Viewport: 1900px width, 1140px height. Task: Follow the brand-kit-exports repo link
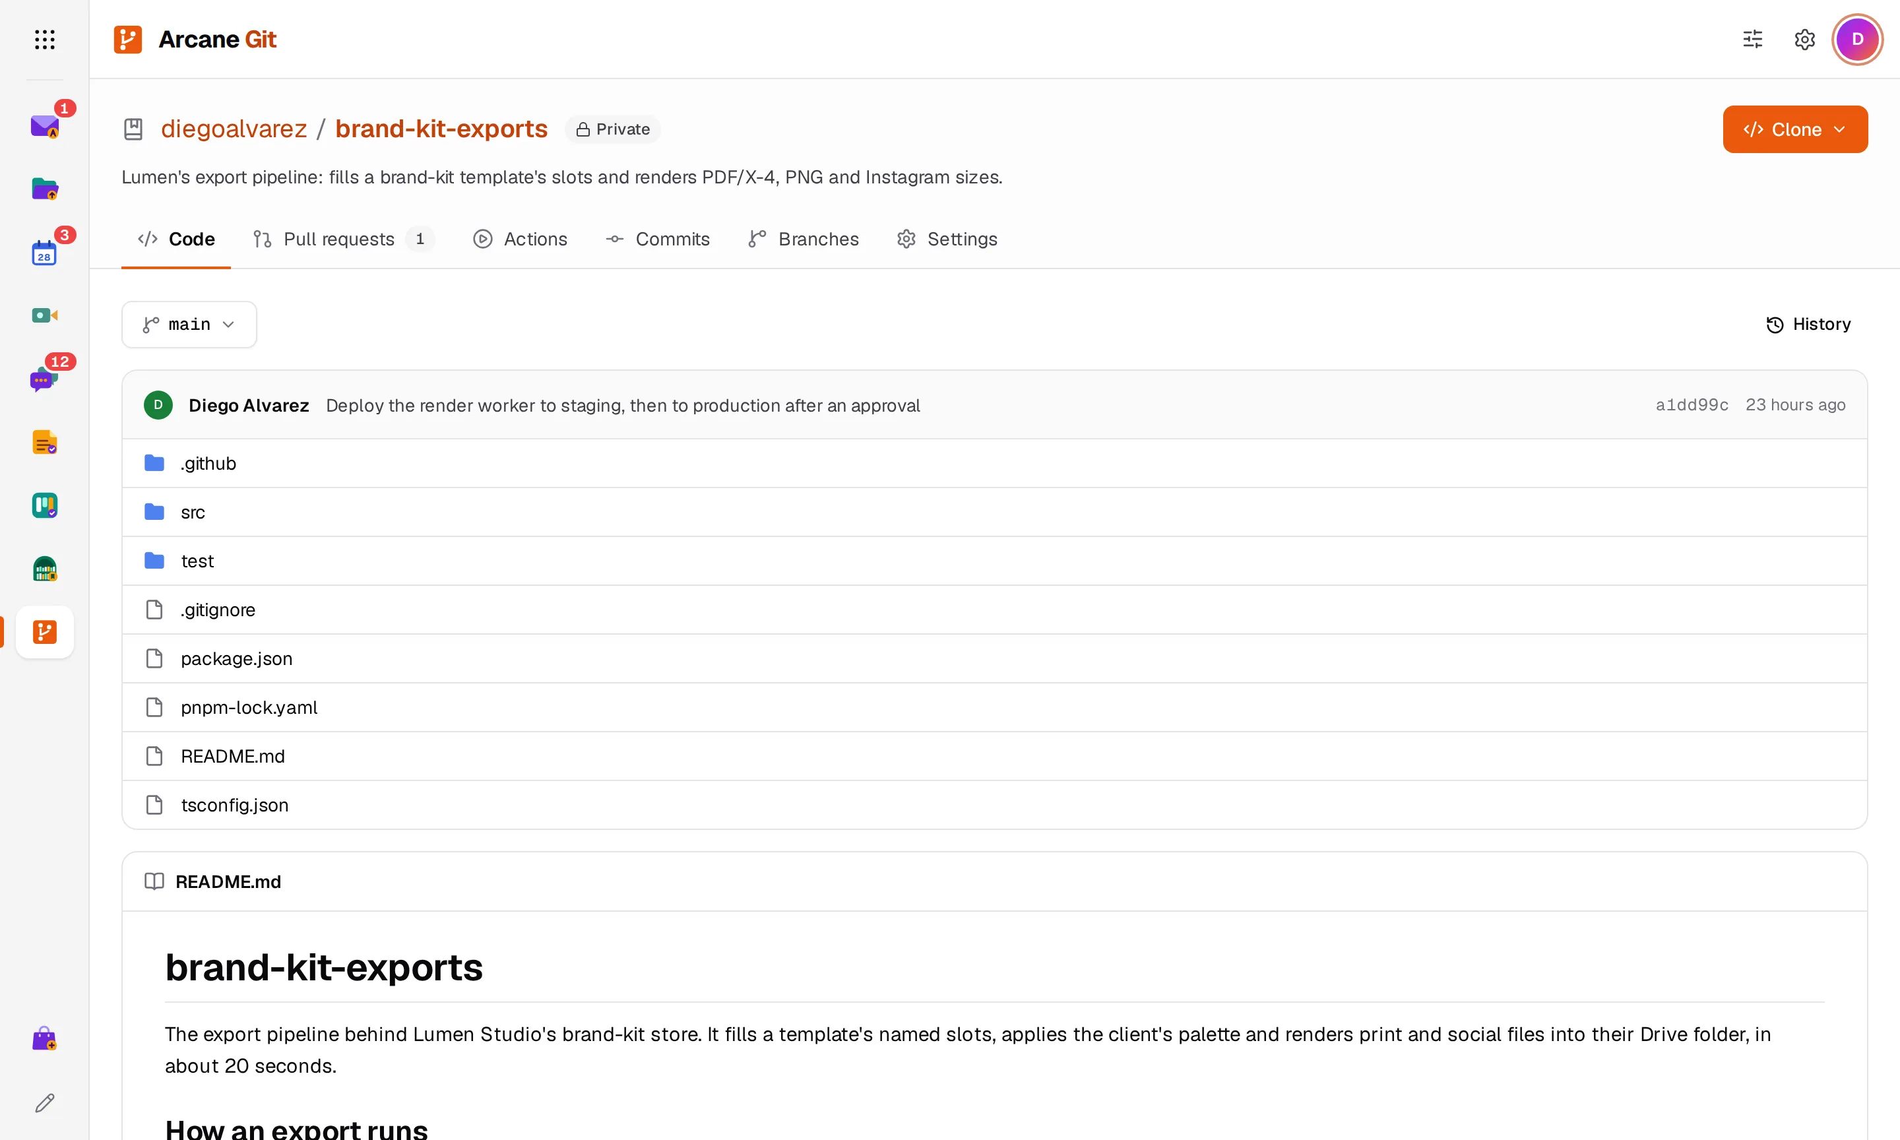(441, 129)
